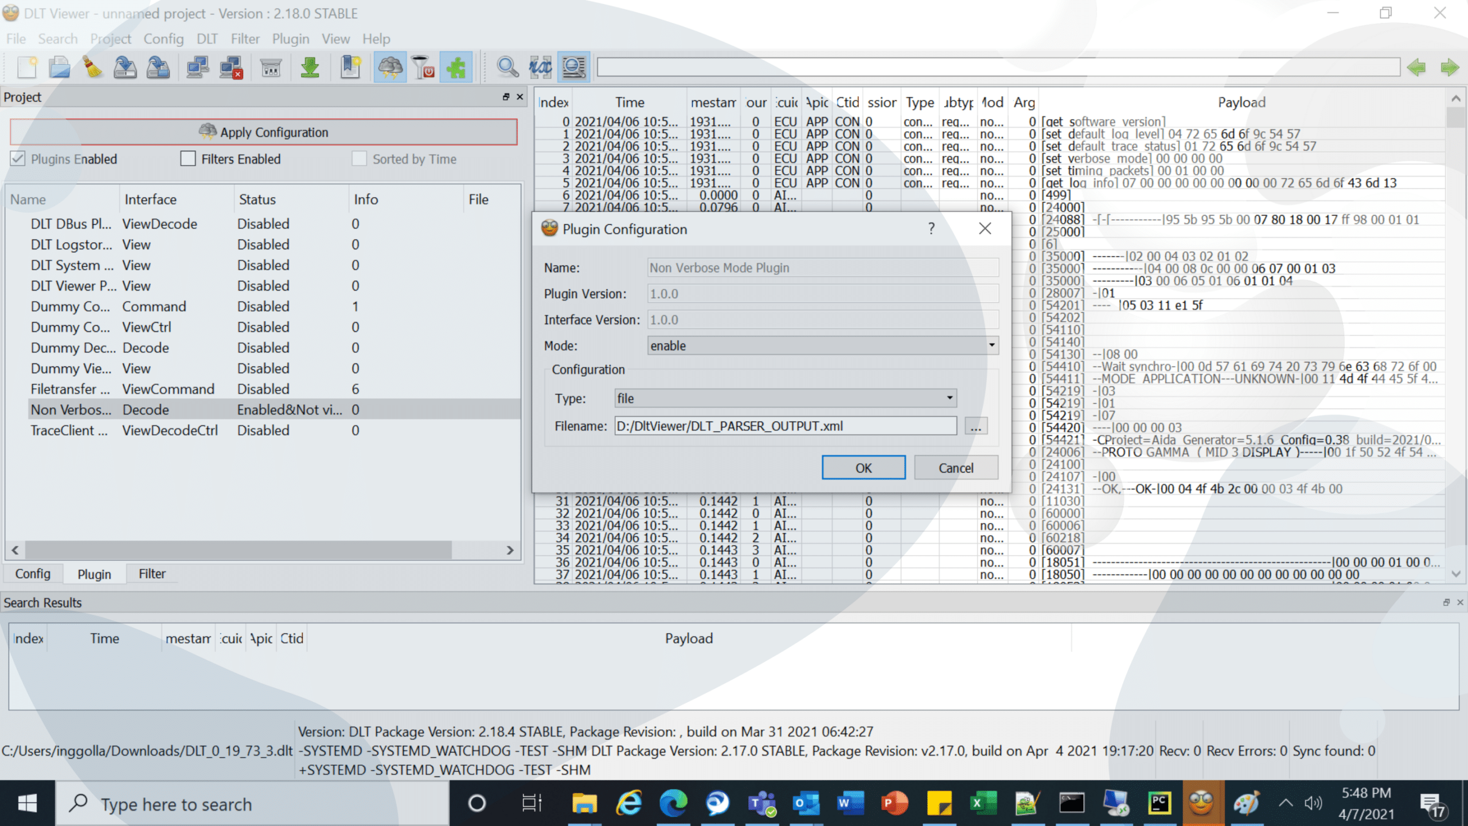Close the Search Results panel
The image size is (1468, 826).
(x=1460, y=602)
